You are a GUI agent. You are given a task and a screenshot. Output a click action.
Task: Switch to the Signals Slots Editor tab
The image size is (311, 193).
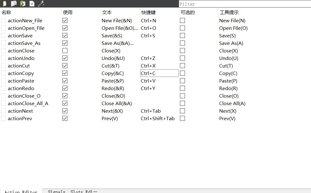point(72,191)
